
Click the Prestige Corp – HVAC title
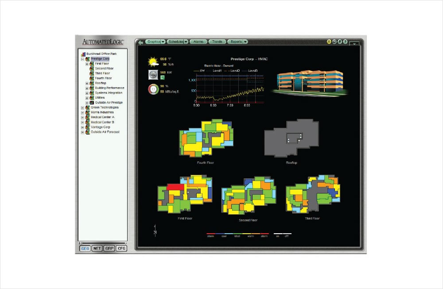click(x=249, y=59)
